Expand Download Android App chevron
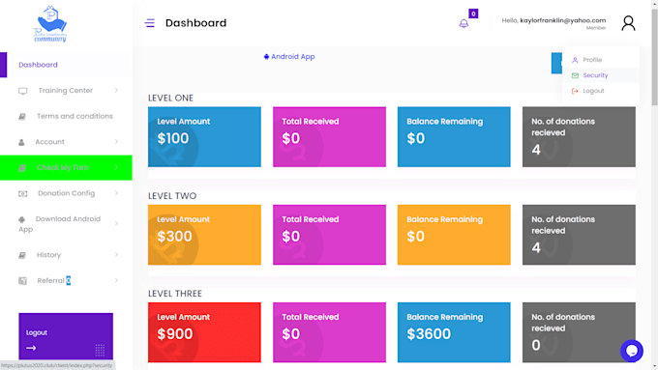Screen dimensions: 658x370 click(x=116, y=224)
